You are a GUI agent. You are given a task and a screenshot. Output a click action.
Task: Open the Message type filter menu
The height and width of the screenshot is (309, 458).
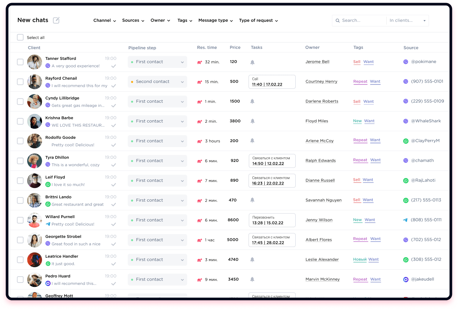pyautogui.click(x=216, y=20)
